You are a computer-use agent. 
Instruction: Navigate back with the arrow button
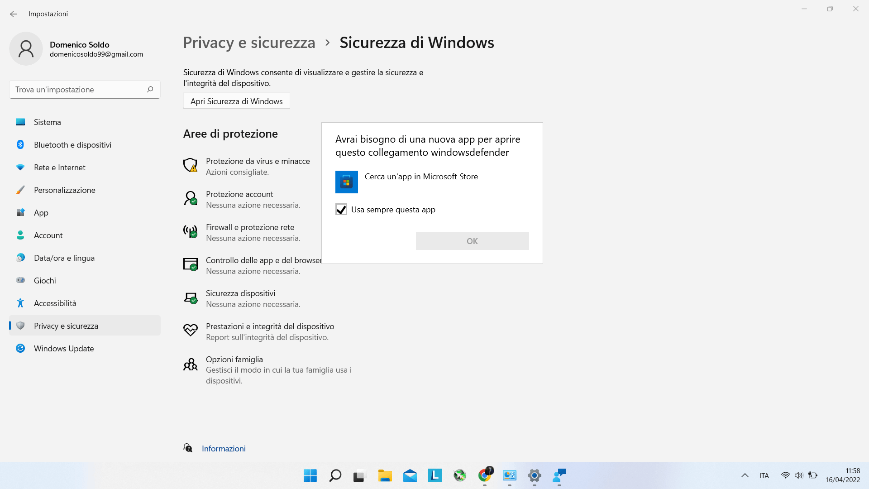click(14, 14)
